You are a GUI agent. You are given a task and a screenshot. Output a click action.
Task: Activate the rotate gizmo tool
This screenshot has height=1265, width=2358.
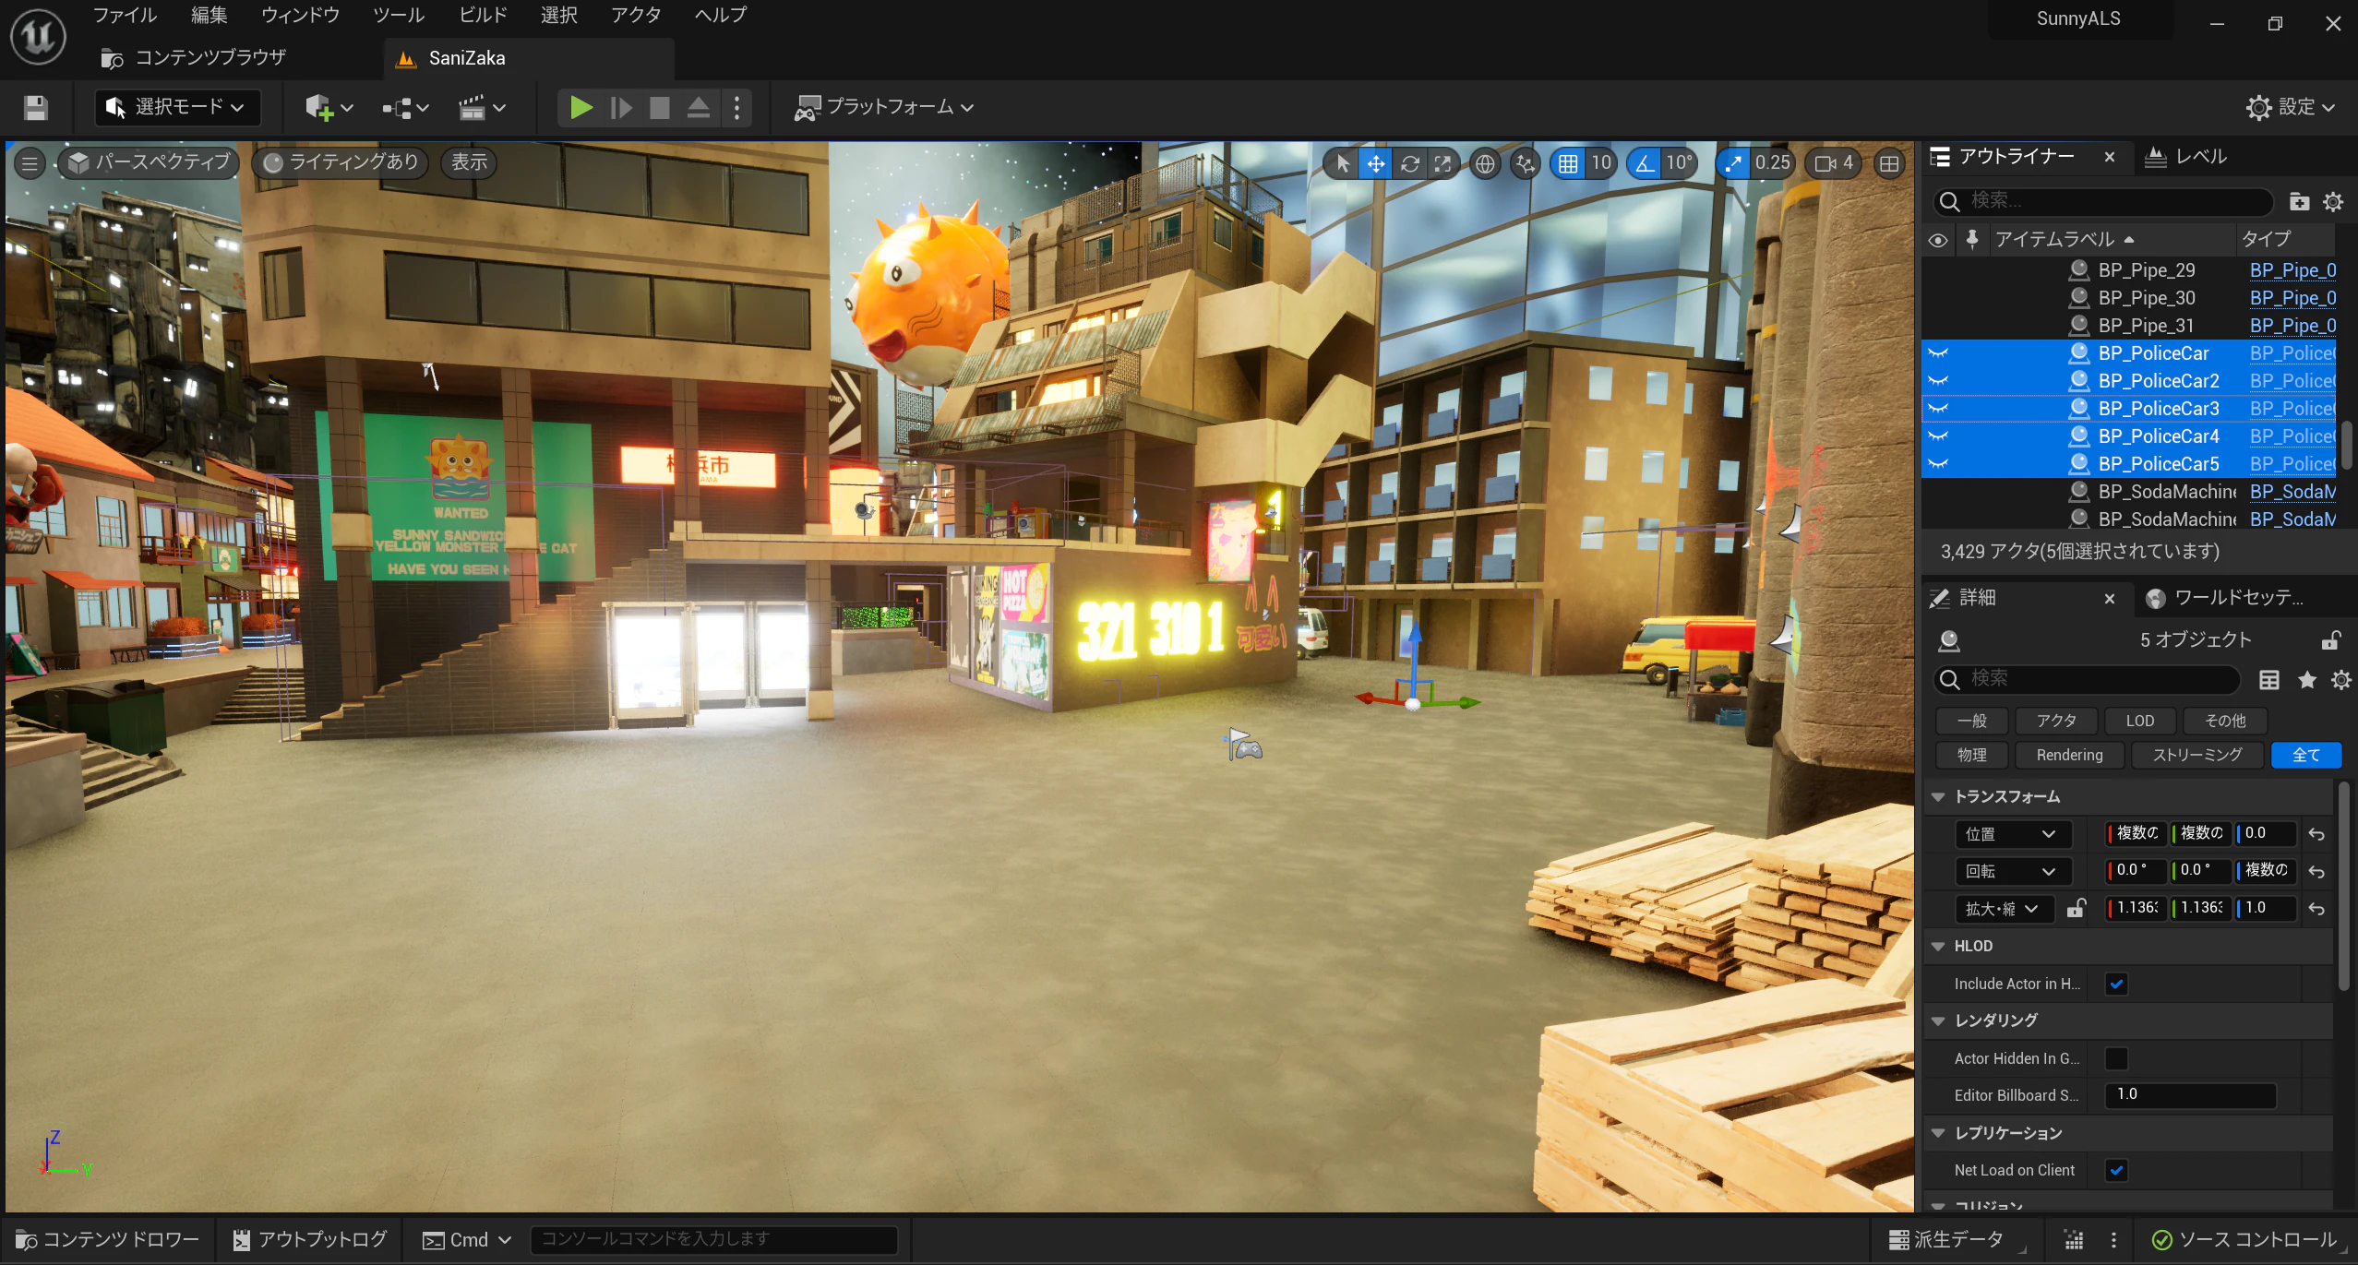click(1410, 163)
